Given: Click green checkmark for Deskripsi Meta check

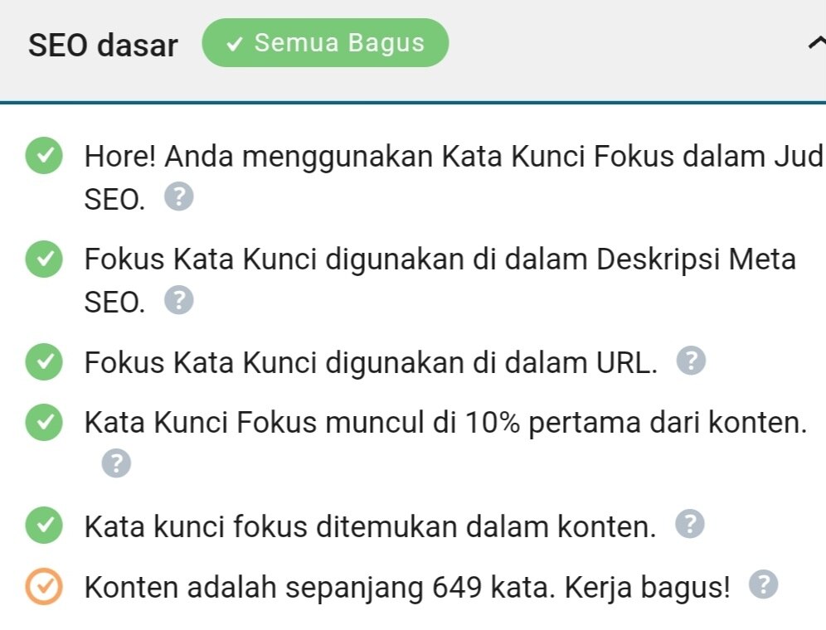Looking at the screenshot, I should (43, 259).
